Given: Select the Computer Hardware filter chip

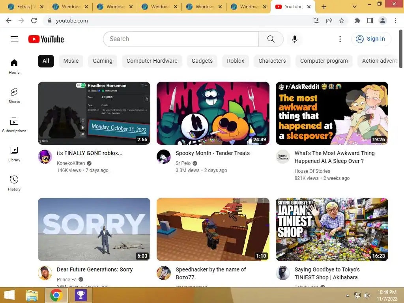Looking at the screenshot, I should [x=152, y=61].
